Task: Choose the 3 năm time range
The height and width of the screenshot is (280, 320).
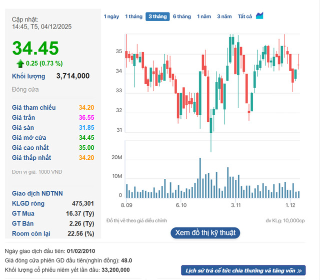Action: [x=224, y=17]
